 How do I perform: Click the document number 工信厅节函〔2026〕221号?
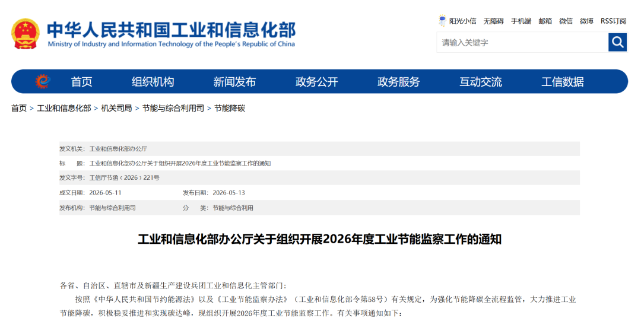(x=124, y=178)
